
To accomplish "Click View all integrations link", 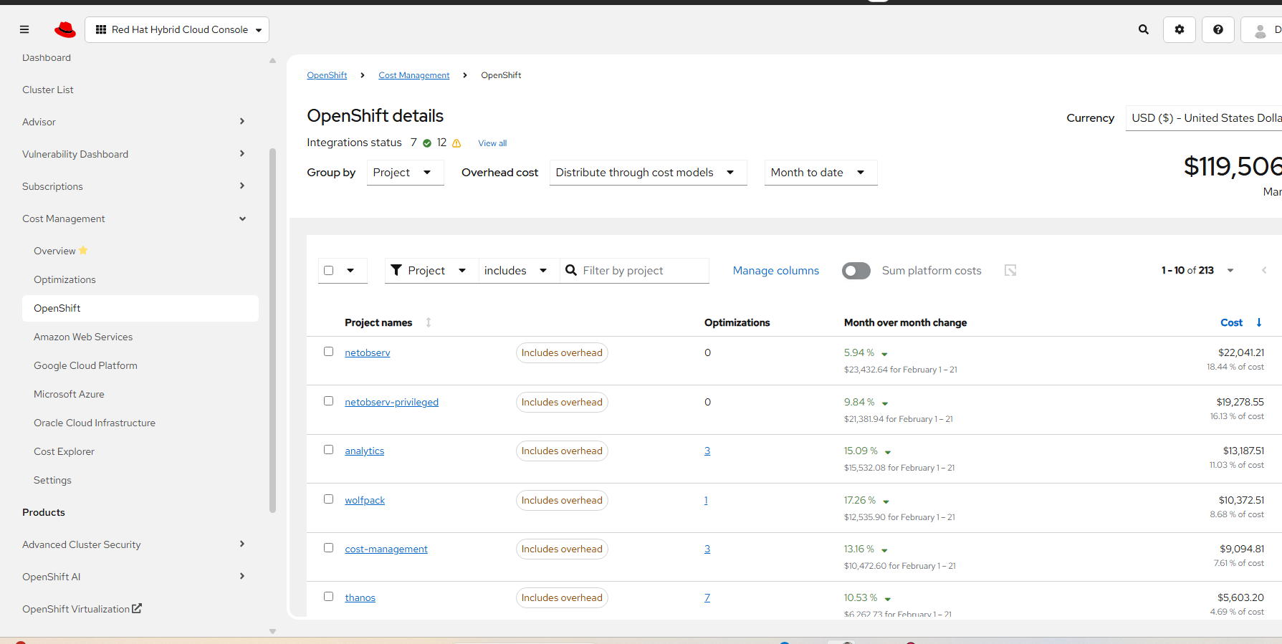I will (x=492, y=143).
